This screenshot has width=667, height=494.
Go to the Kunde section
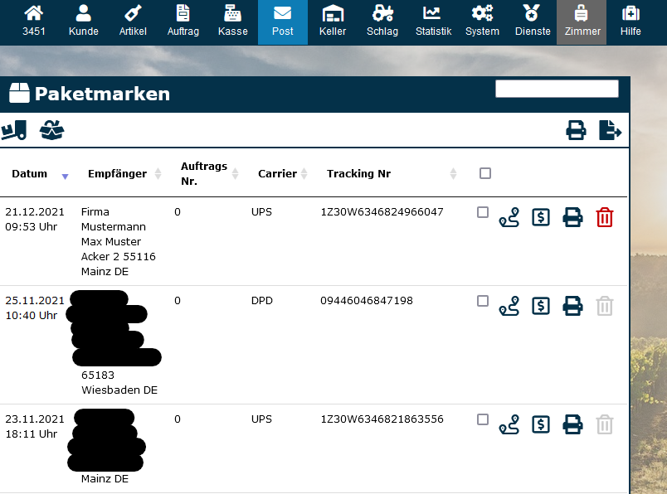(84, 22)
